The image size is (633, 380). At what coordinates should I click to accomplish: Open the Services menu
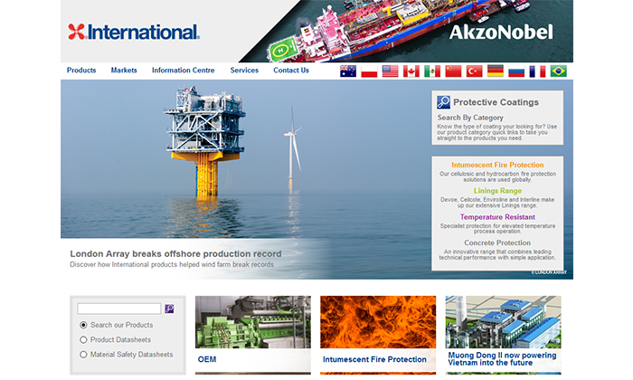point(244,71)
